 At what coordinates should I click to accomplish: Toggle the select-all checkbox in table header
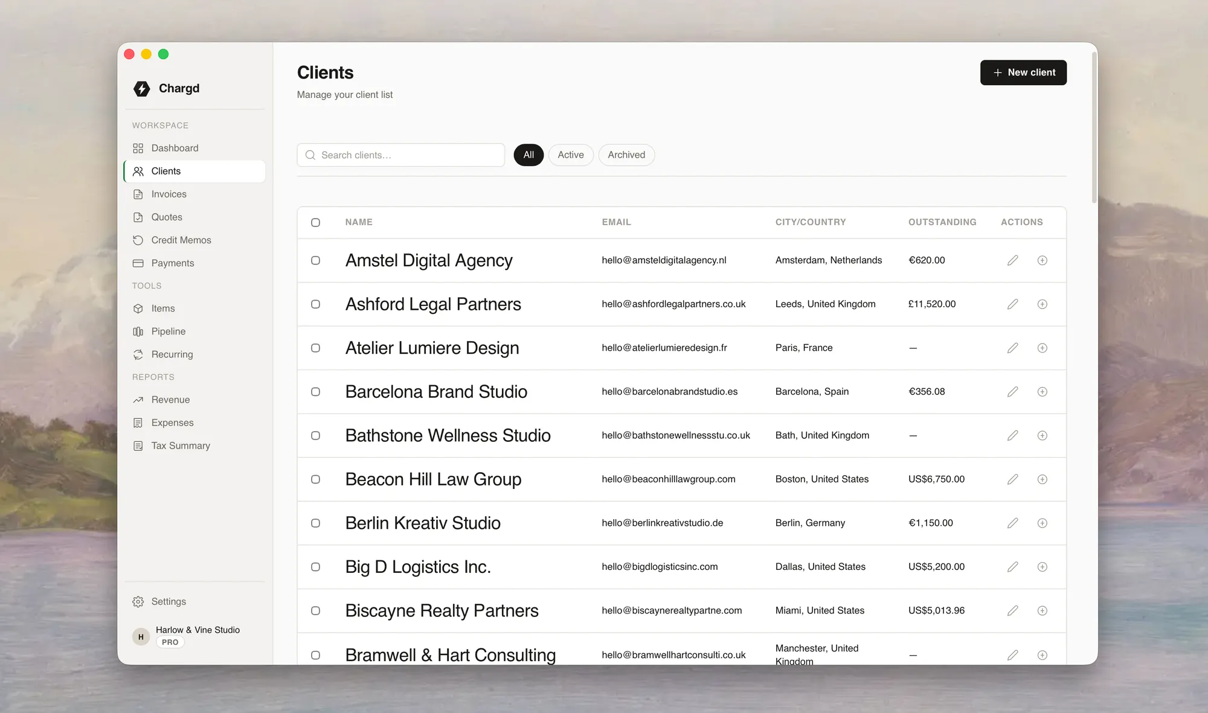[315, 223]
